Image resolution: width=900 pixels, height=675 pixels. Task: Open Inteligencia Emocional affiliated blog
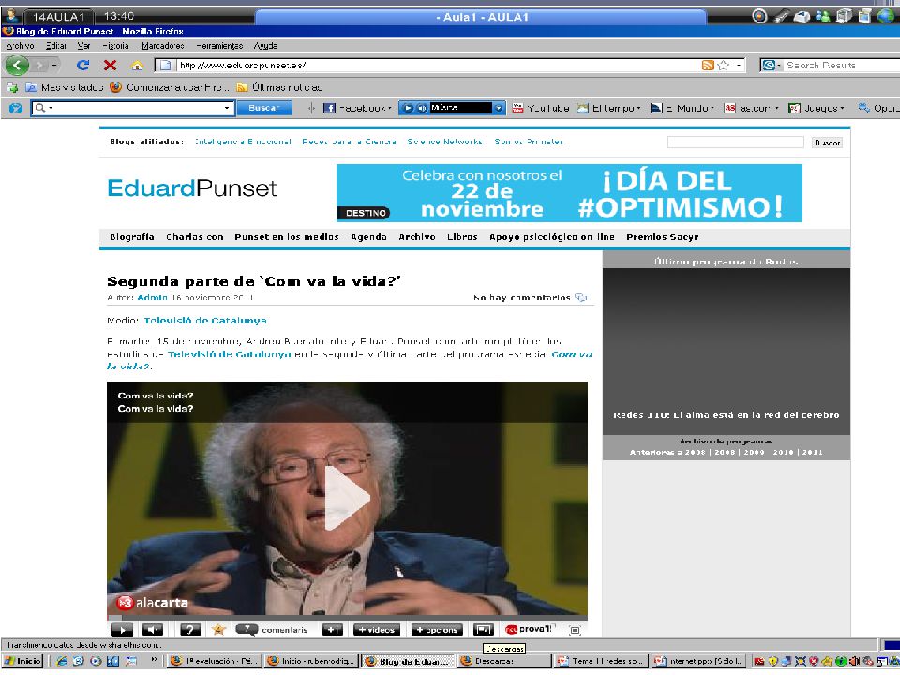coord(243,142)
